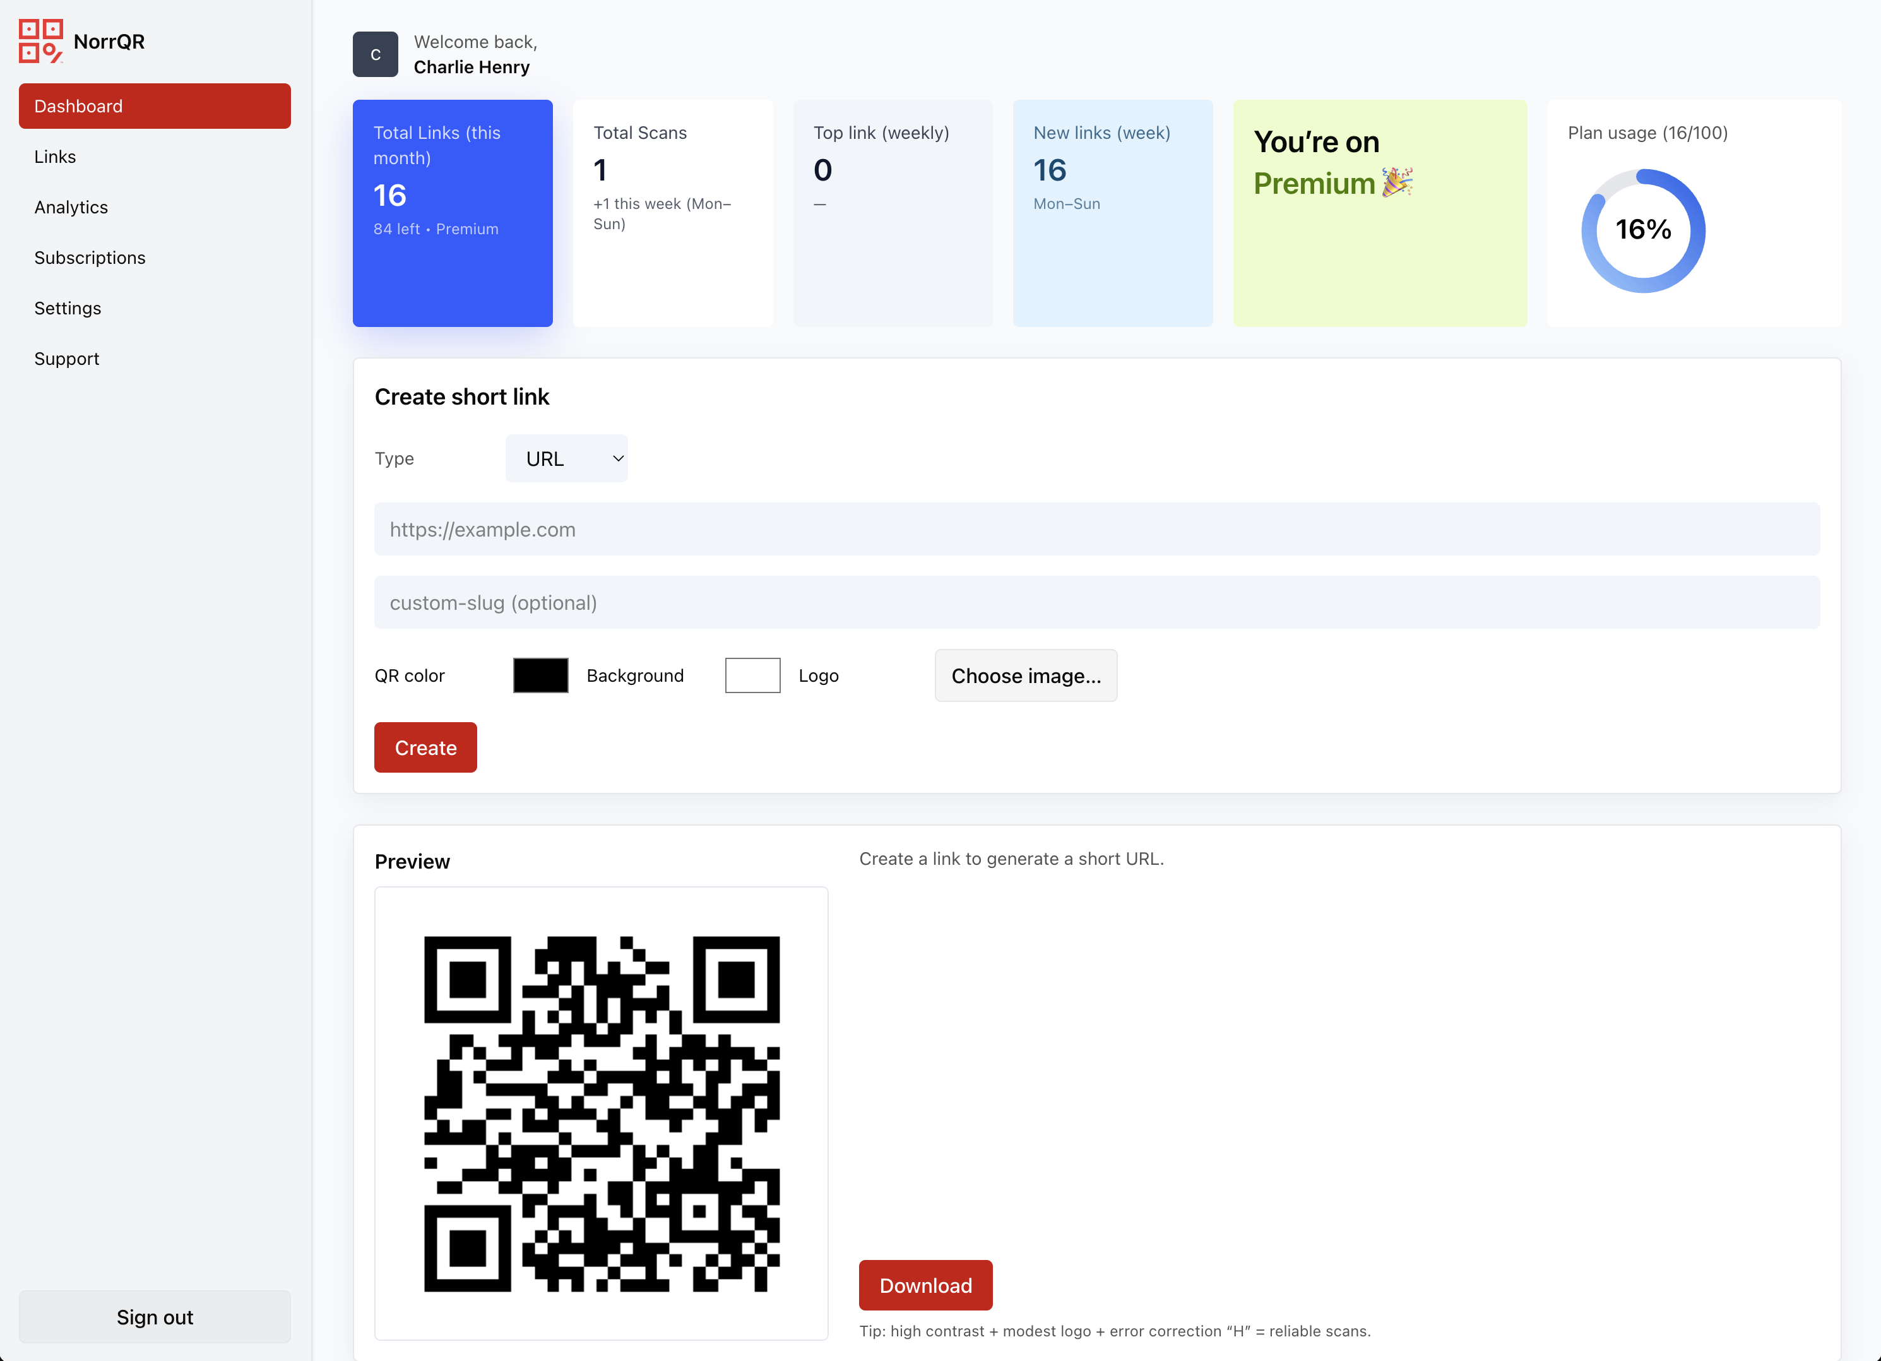Viewport: 1881px width, 1361px height.
Task: Click the Choose image... logo button
Action: pos(1025,675)
